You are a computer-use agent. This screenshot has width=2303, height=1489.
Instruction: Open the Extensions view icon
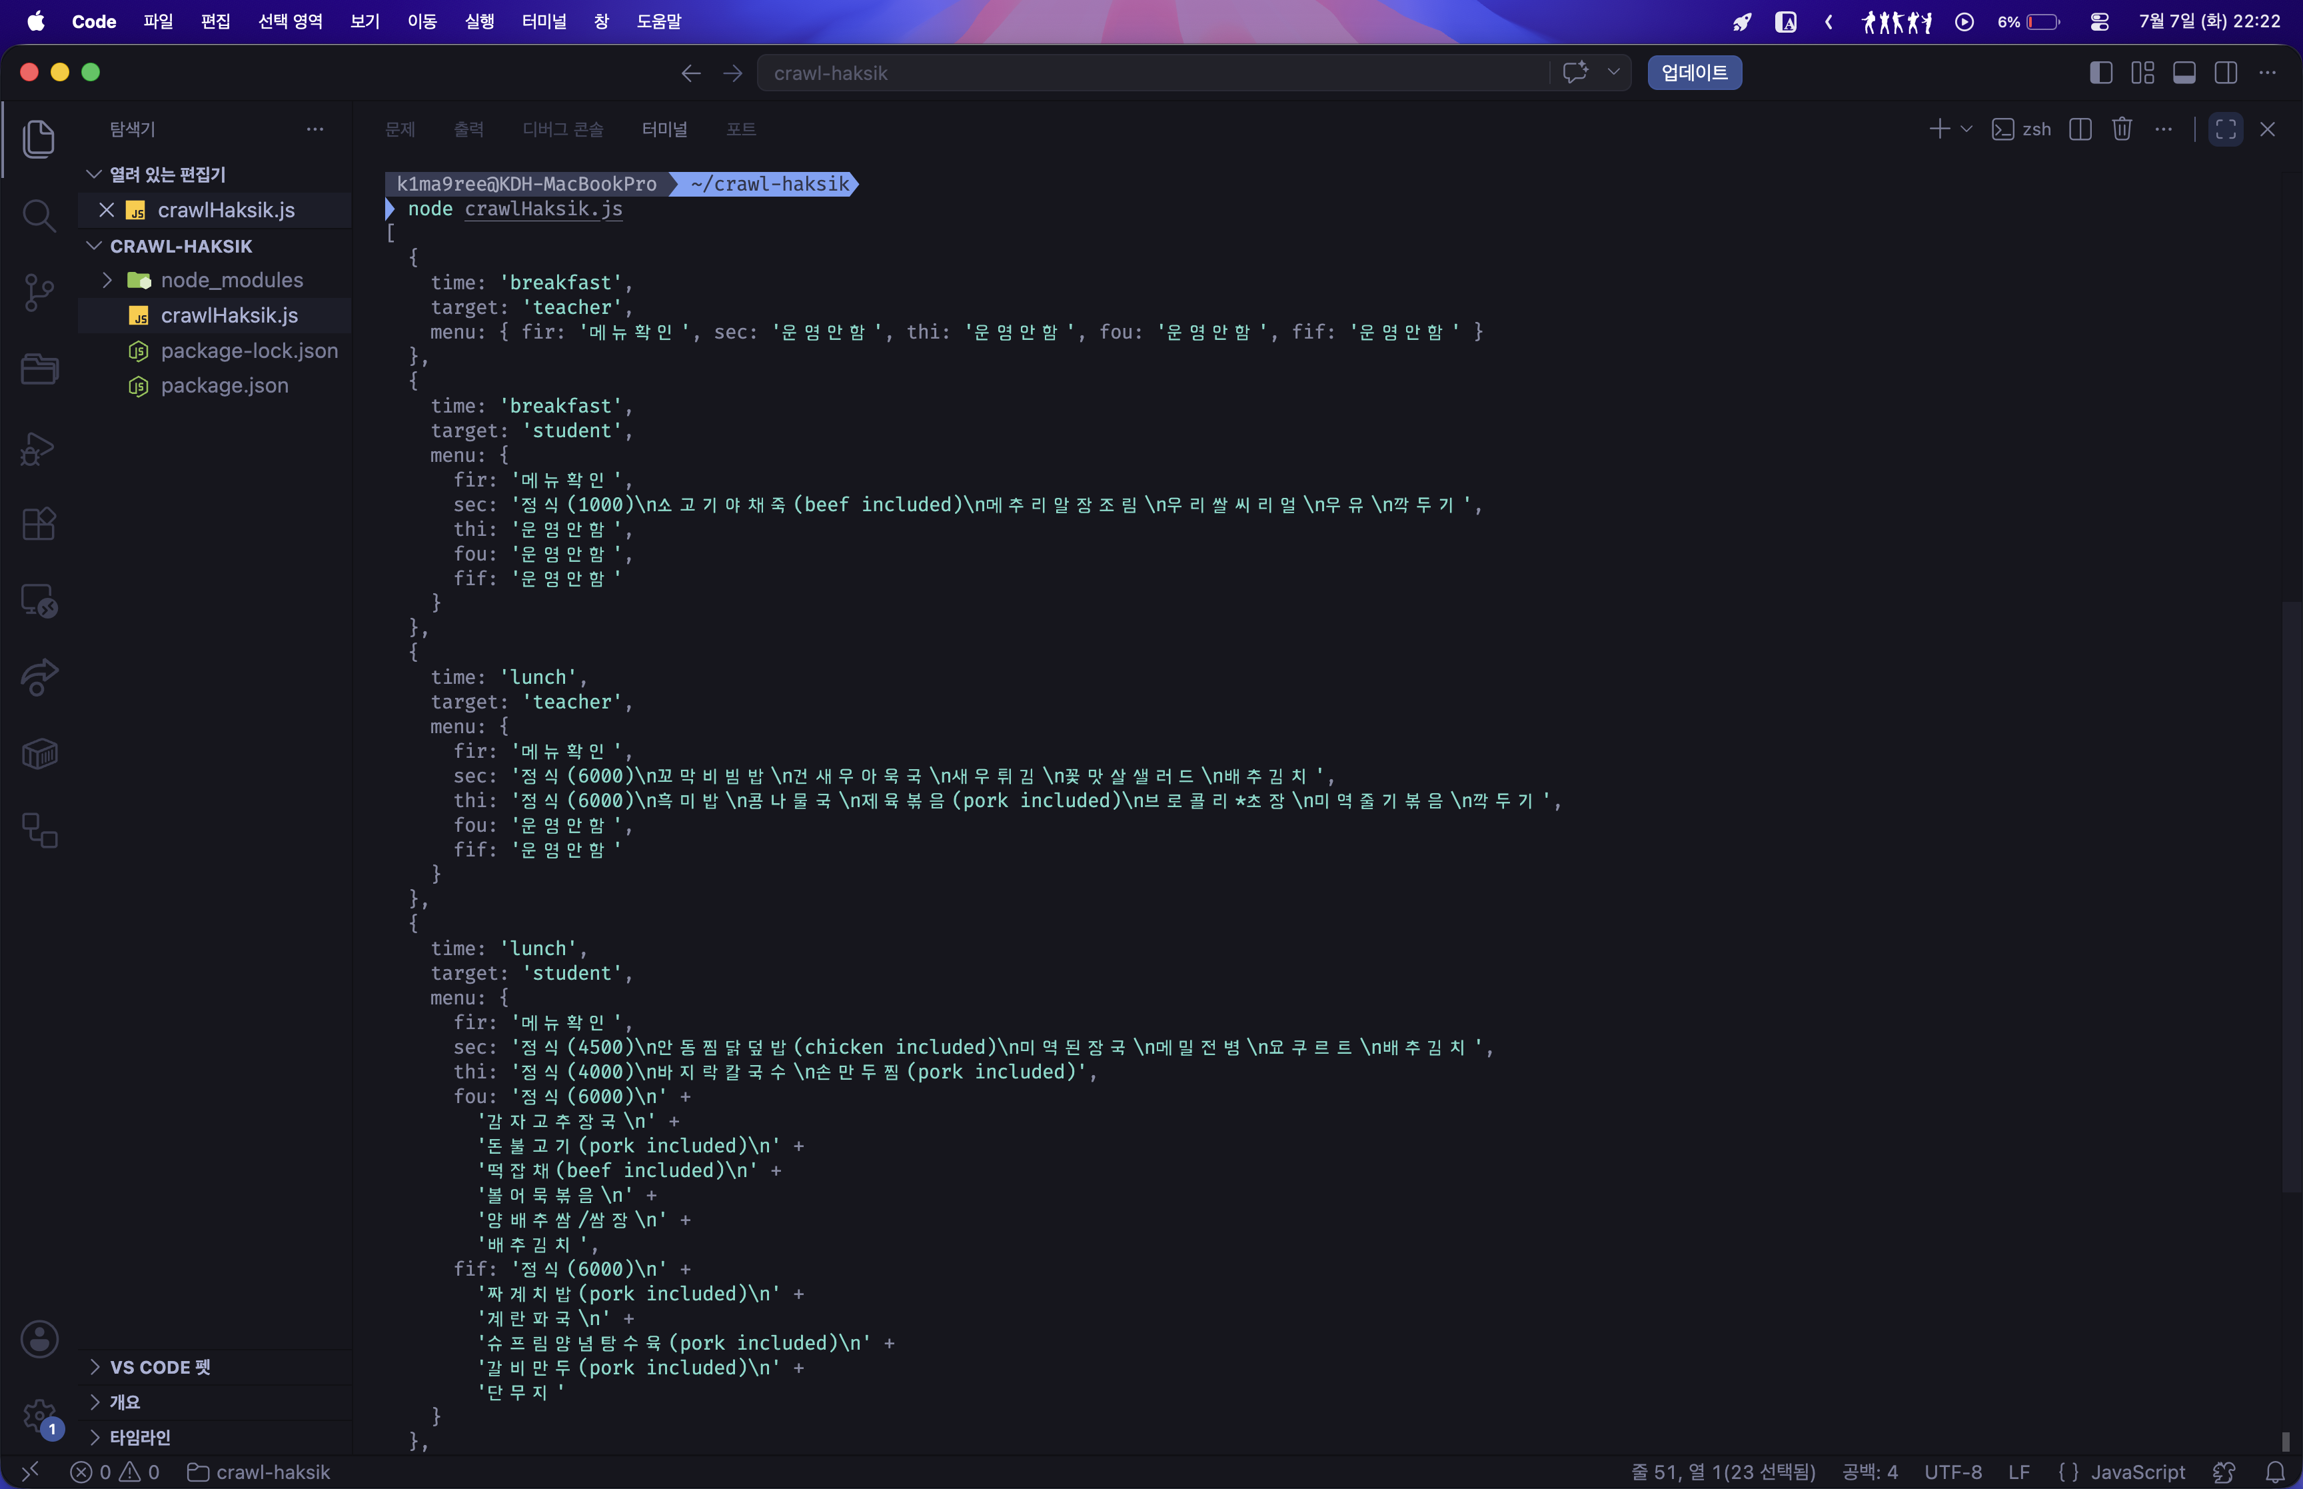coord(39,524)
